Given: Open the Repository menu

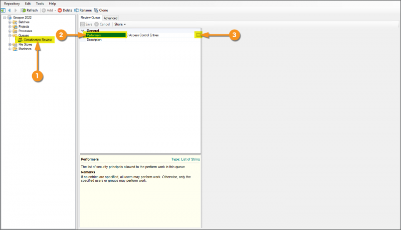Looking at the screenshot, I should pyautogui.click(x=12, y=4).
